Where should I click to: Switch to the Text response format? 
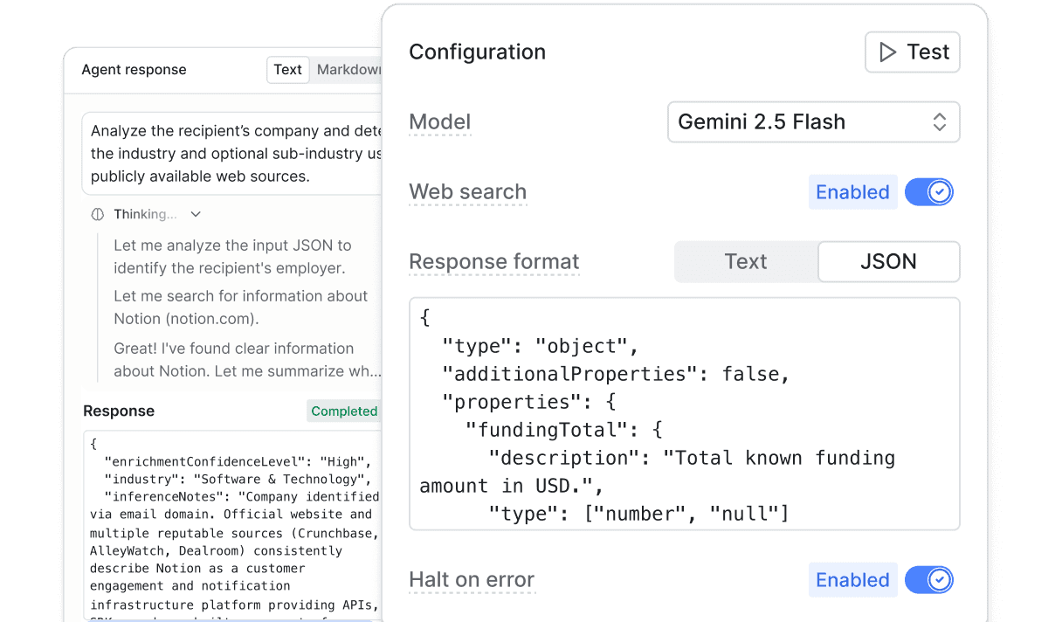(x=745, y=262)
